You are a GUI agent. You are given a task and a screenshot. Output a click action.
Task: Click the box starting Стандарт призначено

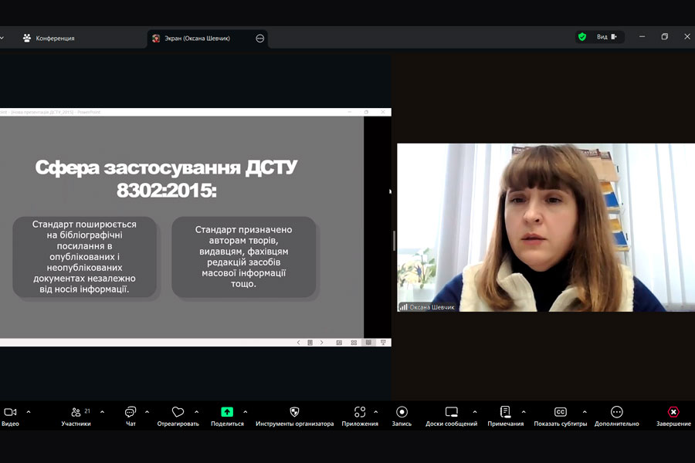click(x=244, y=256)
